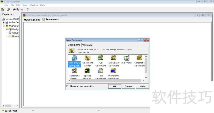Expand the Design Team tree node
Viewport: 214px width, 113px height.
tap(7, 29)
